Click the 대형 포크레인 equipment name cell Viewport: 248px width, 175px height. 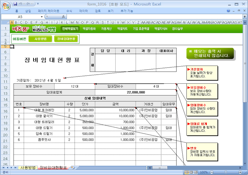(x=44, y=110)
